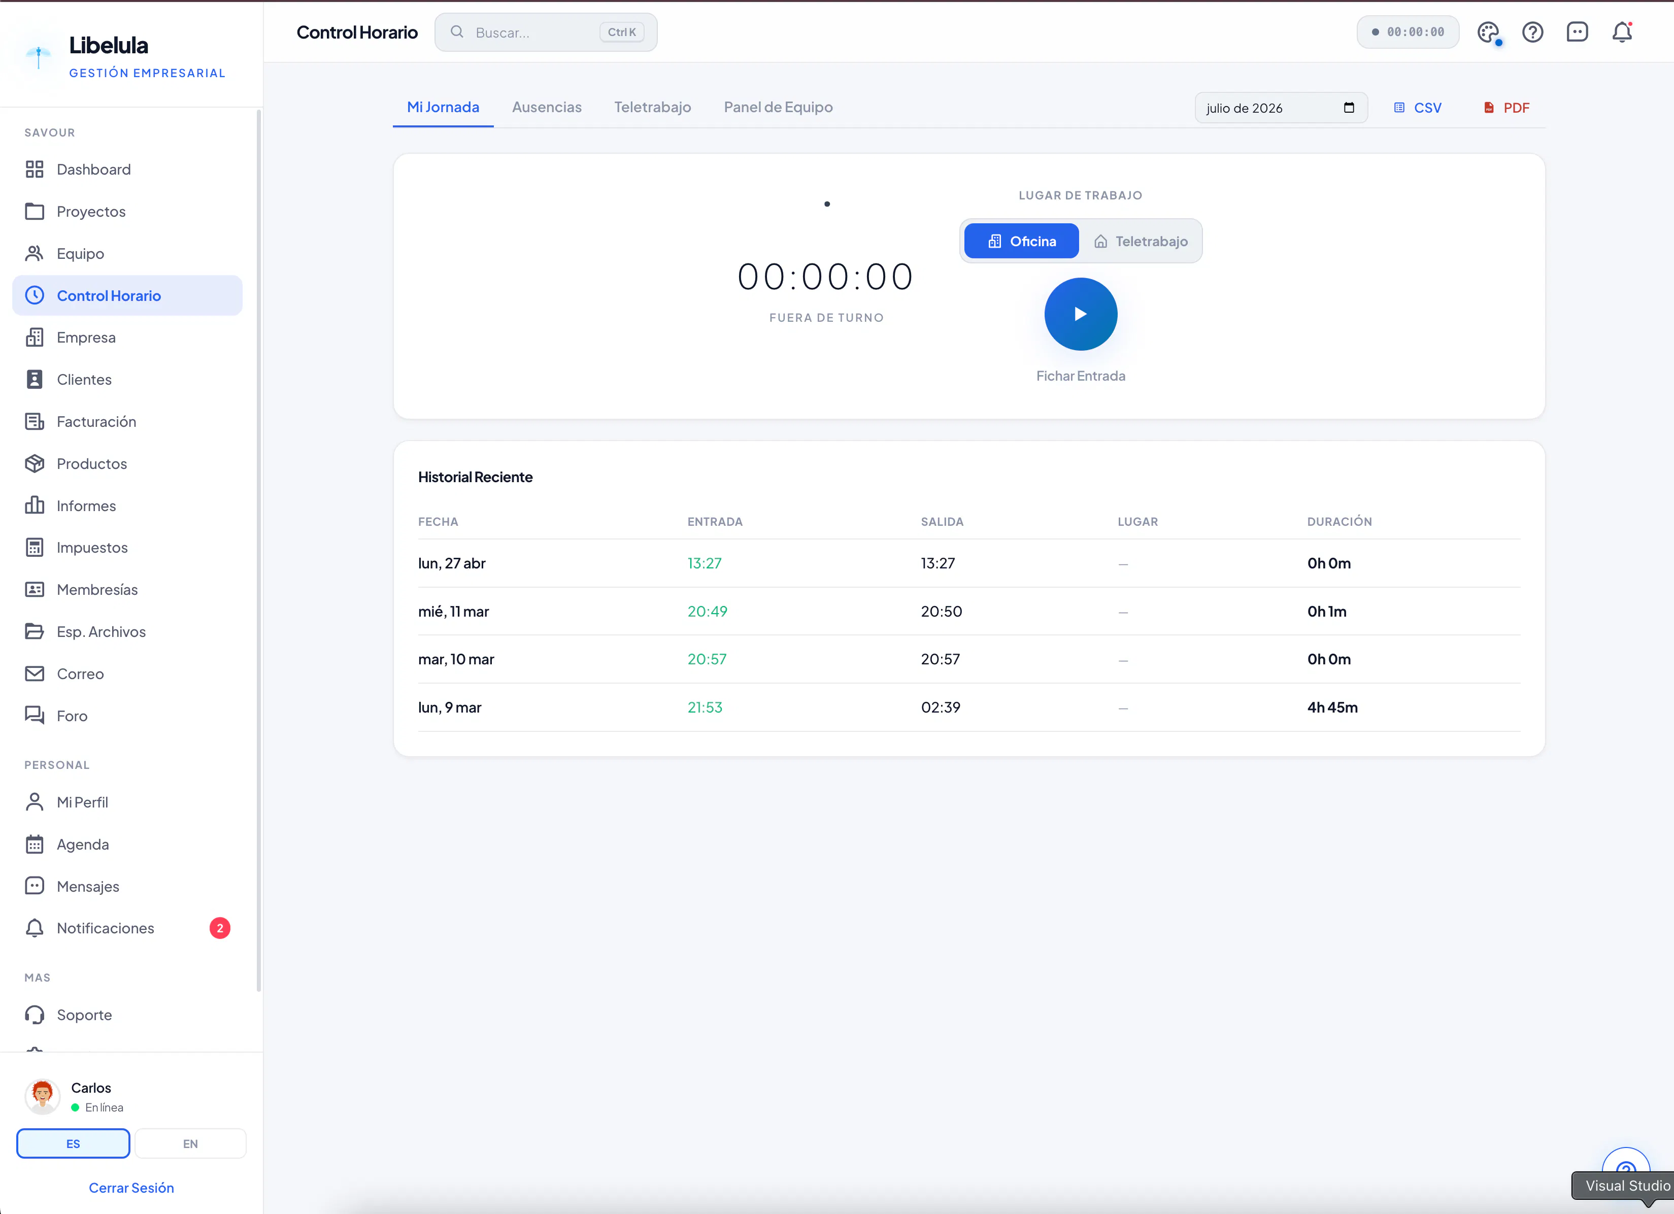Click the Mi Perfil user icon
1674x1214 pixels.
tap(35, 801)
